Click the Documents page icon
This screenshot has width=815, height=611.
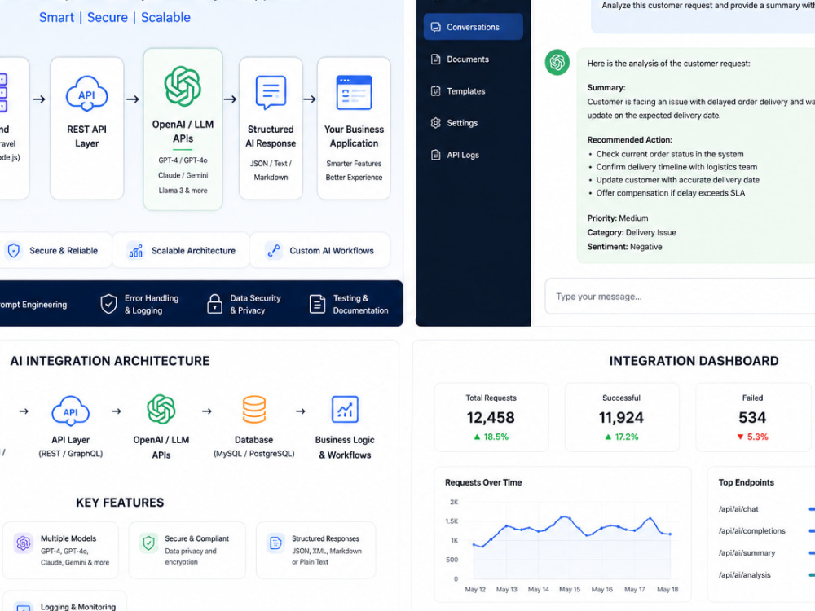(x=435, y=59)
